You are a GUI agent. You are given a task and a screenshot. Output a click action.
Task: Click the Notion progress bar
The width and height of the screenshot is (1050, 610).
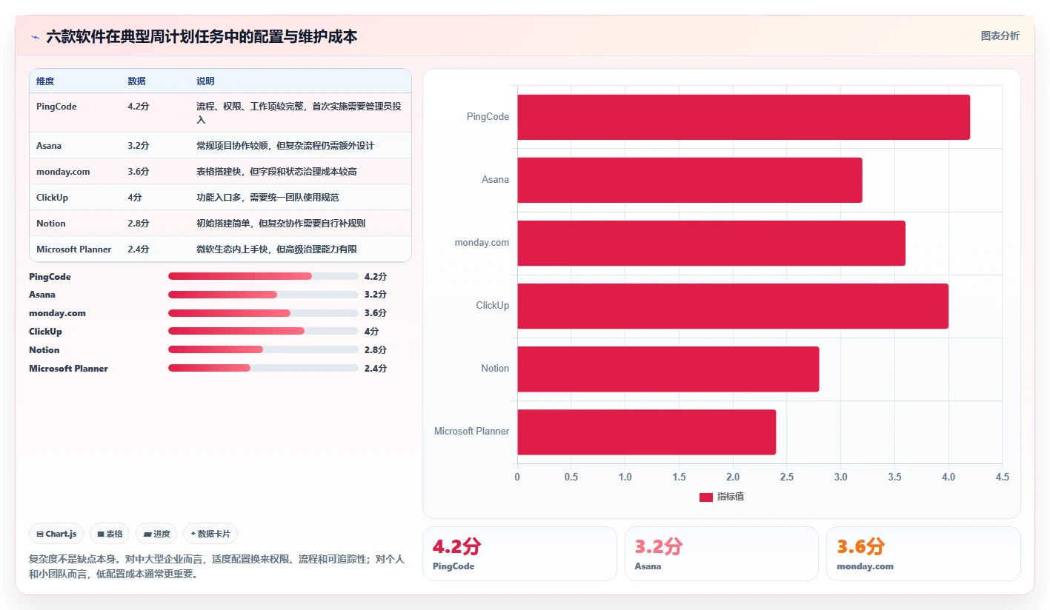coord(263,349)
